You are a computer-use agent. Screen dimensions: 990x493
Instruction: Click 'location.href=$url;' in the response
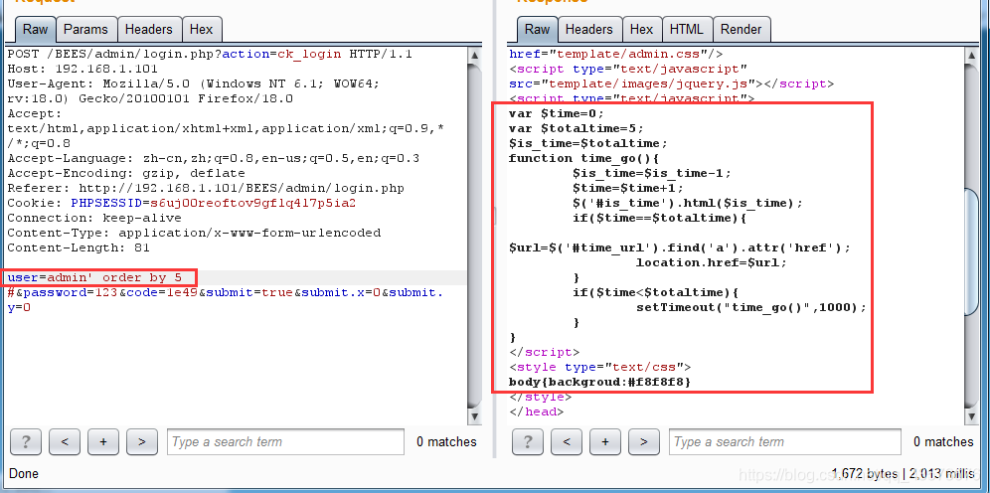712,262
